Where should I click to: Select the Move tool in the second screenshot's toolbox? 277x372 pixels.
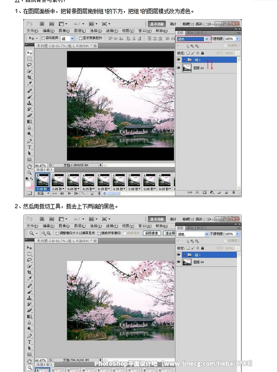pos(29,248)
